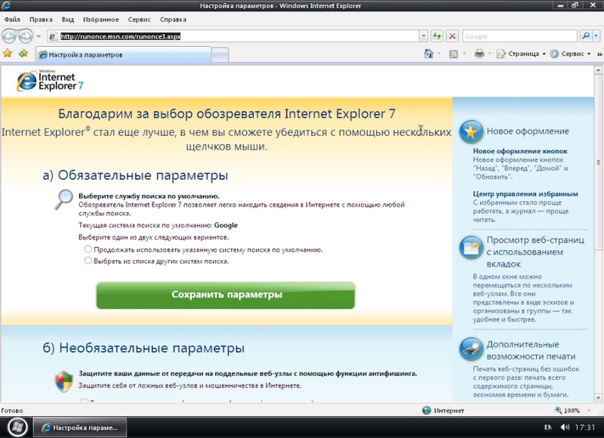Click the Google default search name text
This screenshot has width=604, height=438.
click(x=226, y=225)
